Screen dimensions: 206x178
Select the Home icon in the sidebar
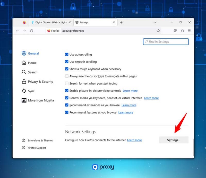pos(24,63)
